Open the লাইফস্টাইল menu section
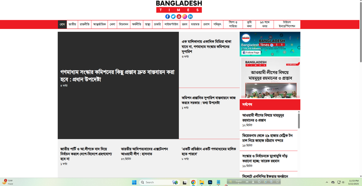This screenshot has width=362, height=186. [x=171, y=24]
